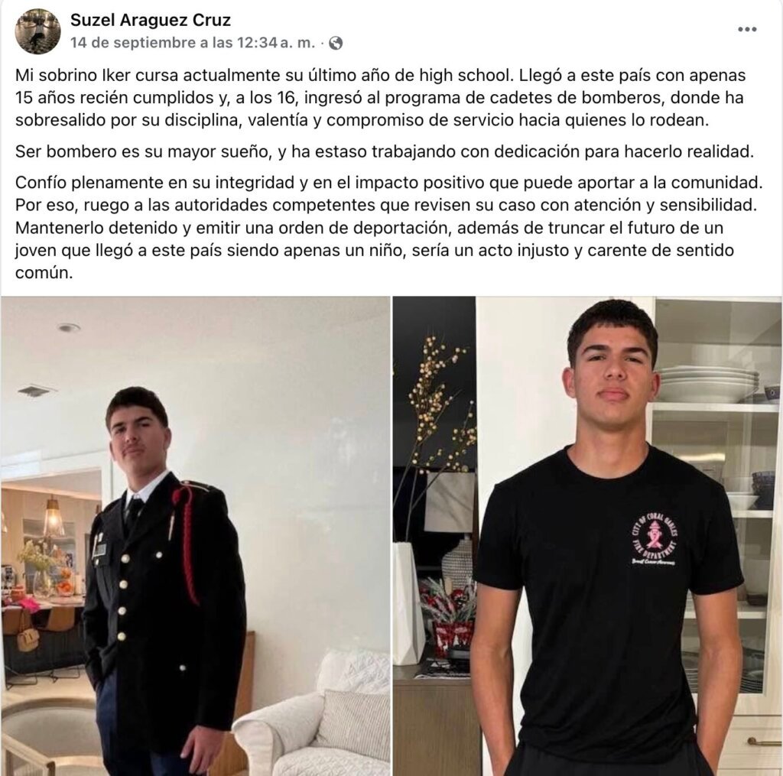Viewport: 783px width, 776px height.
Task: Open the author name Suzel Araguez Cruz
Action: point(151,20)
